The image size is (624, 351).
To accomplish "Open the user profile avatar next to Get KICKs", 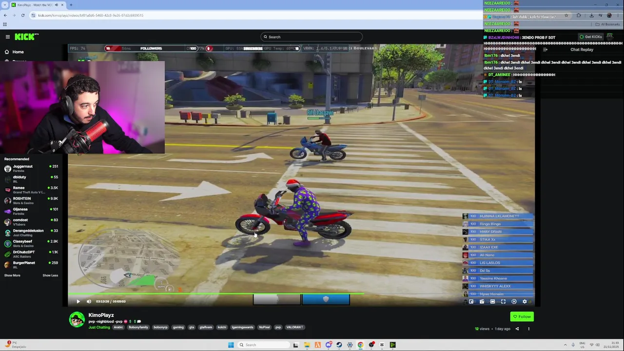I will click(x=610, y=37).
